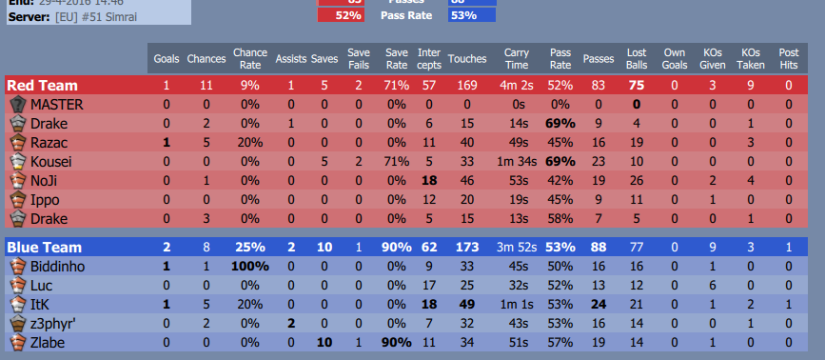The image size is (825, 360).
Task: Click the rank icon beside Biddinho
Action: [18, 267]
